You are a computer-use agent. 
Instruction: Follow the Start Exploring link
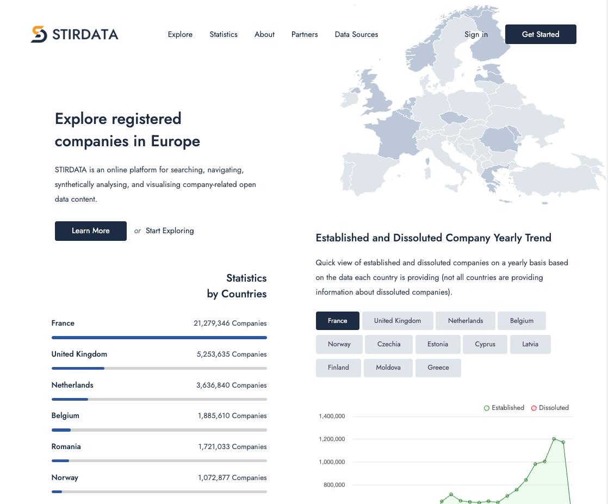coord(170,231)
